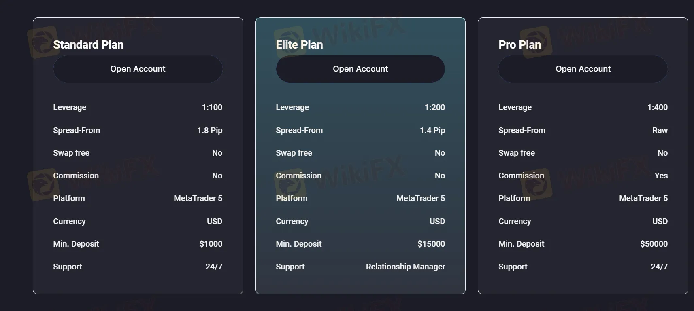The width and height of the screenshot is (694, 311).
Task: Click the Swap free label in Elite Plan
Action: (x=294, y=153)
